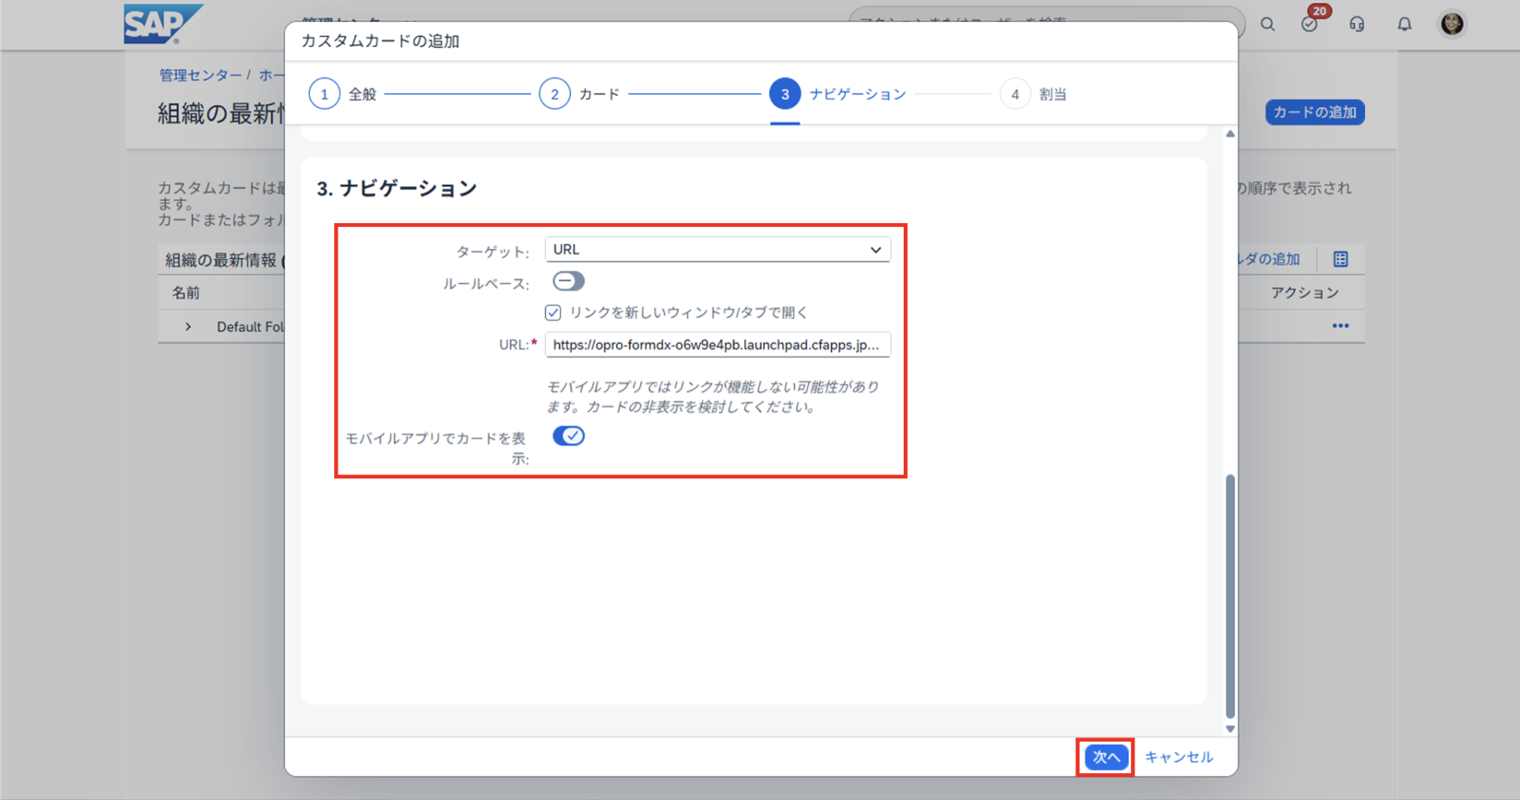Go to step 1 全般
The width and height of the screenshot is (1520, 800).
point(325,94)
